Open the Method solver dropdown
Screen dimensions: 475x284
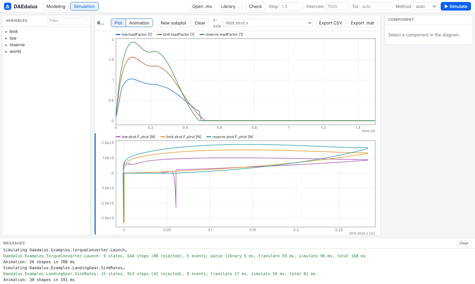click(x=425, y=6)
